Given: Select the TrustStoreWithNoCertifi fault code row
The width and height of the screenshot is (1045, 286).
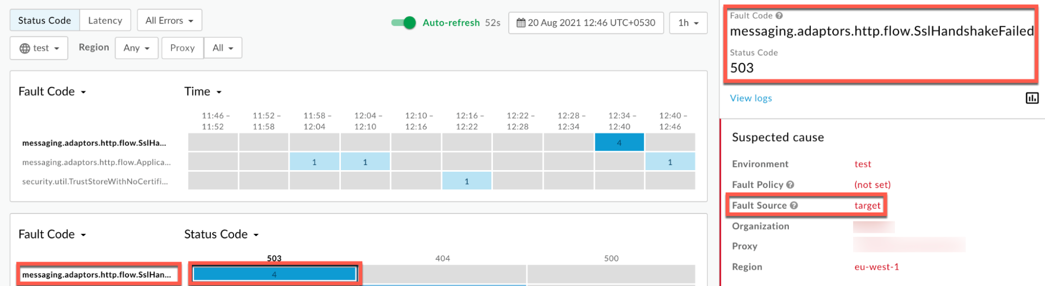Looking at the screenshot, I should 95,182.
